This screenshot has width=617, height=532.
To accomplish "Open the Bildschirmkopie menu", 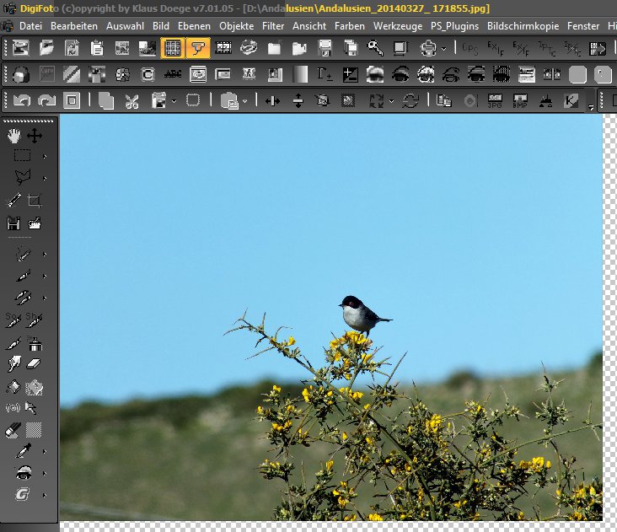I will 523,26.
